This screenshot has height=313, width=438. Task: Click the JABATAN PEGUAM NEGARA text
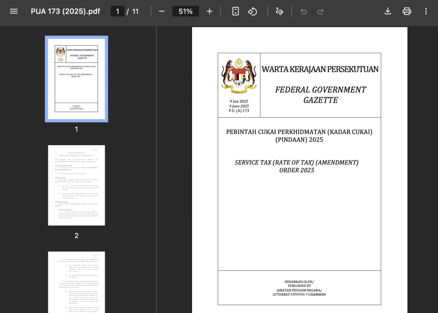299,290
